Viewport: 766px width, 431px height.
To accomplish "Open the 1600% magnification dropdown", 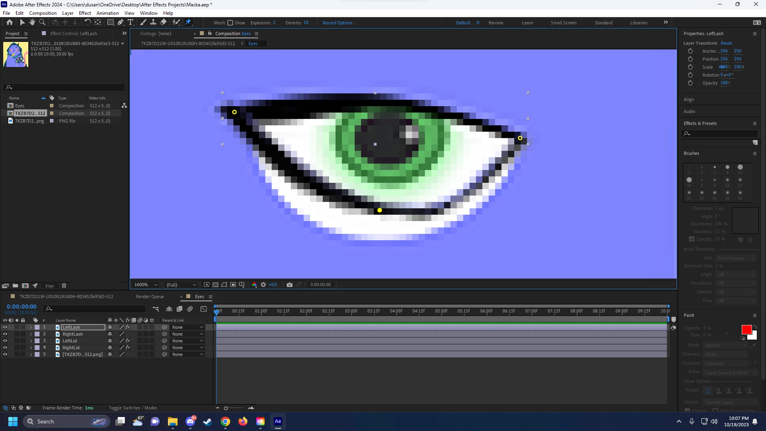I will pyautogui.click(x=146, y=285).
